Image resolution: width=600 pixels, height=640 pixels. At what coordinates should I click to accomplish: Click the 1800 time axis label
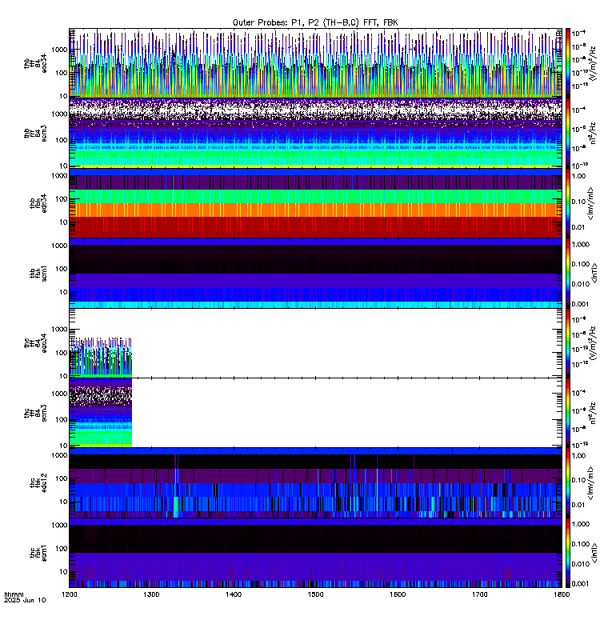(x=562, y=594)
